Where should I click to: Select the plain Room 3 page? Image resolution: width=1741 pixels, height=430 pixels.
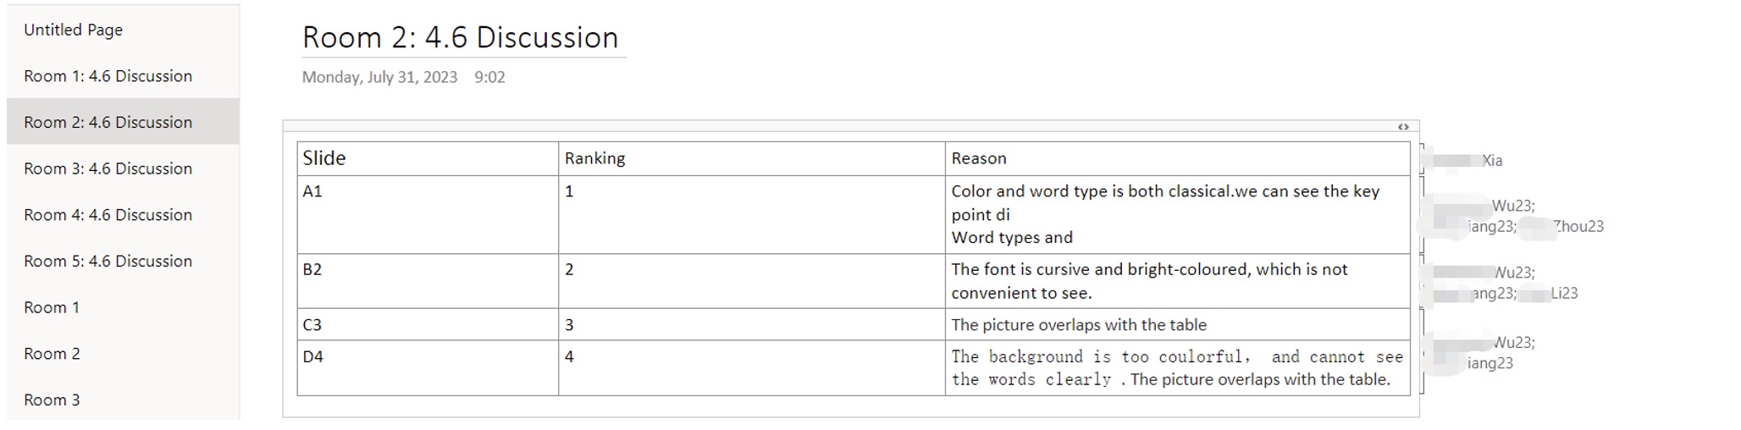[123, 400]
